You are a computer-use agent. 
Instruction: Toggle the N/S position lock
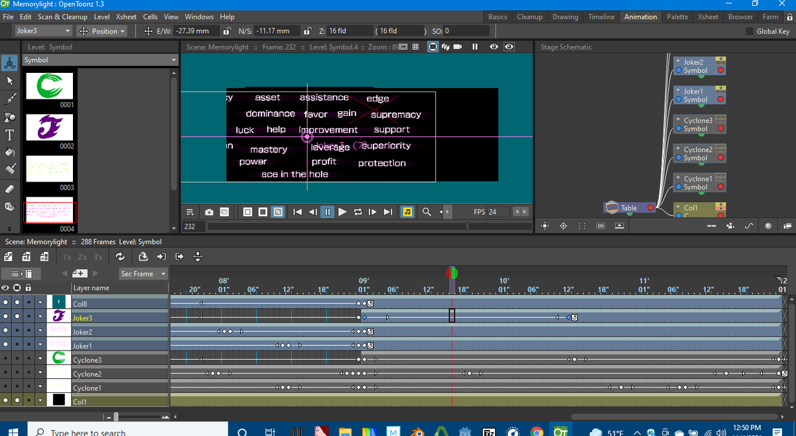click(307, 31)
